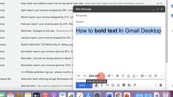This screenshot has width=173, height=97.
Task: Click the highlighted message body text
Action: [118, 31]
